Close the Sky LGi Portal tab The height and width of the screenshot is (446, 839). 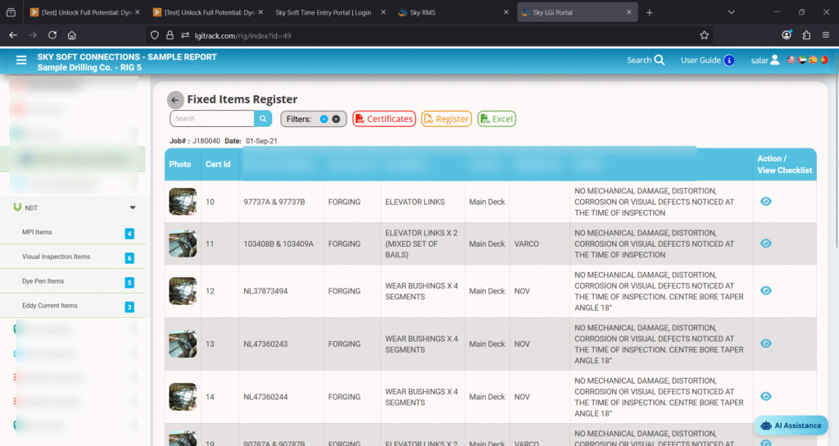pos(628,12)
